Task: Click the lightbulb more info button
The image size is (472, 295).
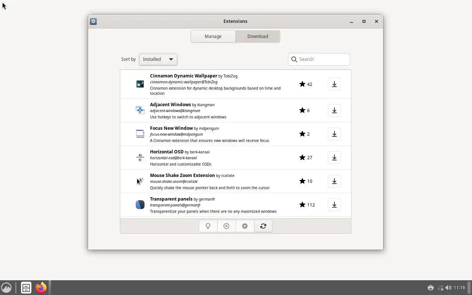Action: 208,226
